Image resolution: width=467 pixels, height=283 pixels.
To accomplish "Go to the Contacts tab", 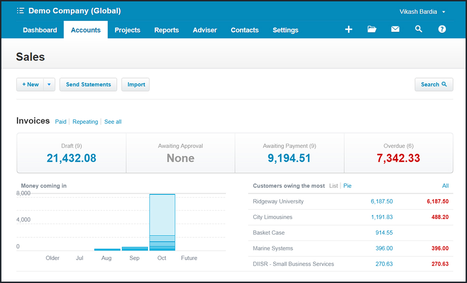I will click(245, 30).
